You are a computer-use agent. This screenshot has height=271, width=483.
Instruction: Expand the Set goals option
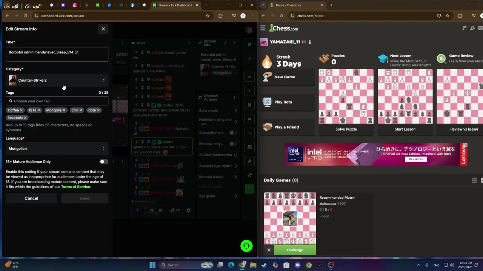[x=236, y=196]
